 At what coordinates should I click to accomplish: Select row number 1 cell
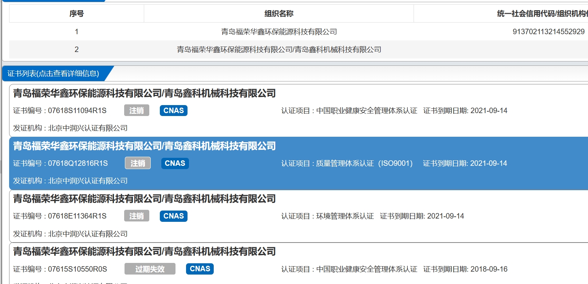76,32
